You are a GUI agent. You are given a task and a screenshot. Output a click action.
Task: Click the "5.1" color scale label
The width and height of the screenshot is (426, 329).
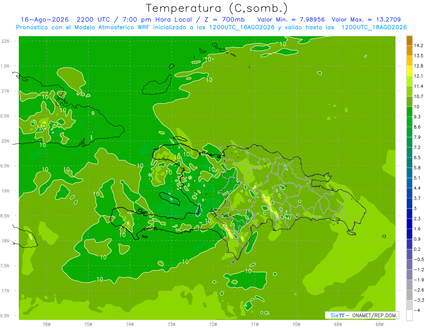point(418,178)
